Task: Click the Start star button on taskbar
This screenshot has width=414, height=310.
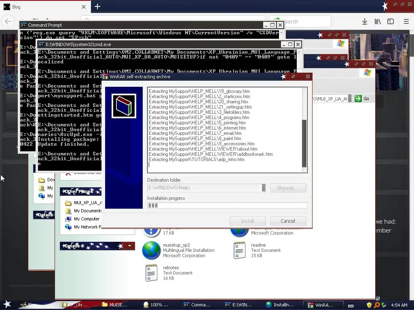Action: click(7, 305)
